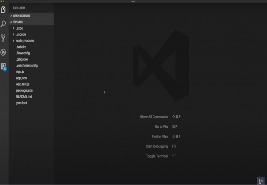The width and height of the screenshot is (267, 185).
Task: Open the Search view icon
Action: (3, 24)
